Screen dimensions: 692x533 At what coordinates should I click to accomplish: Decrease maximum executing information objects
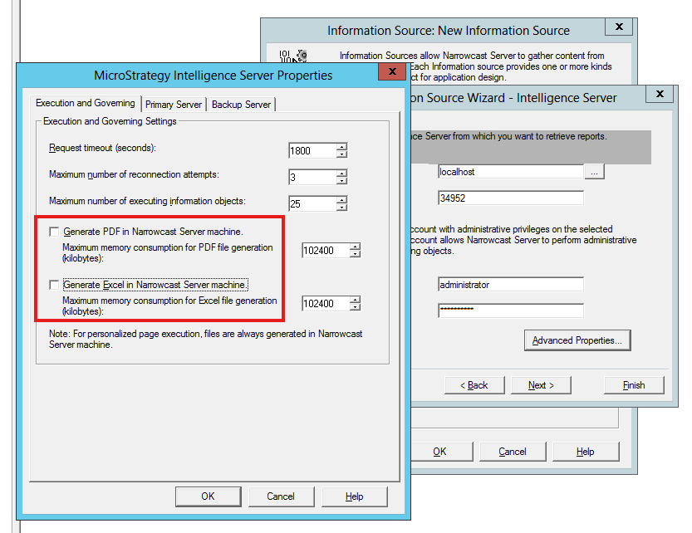click(342, 208)
